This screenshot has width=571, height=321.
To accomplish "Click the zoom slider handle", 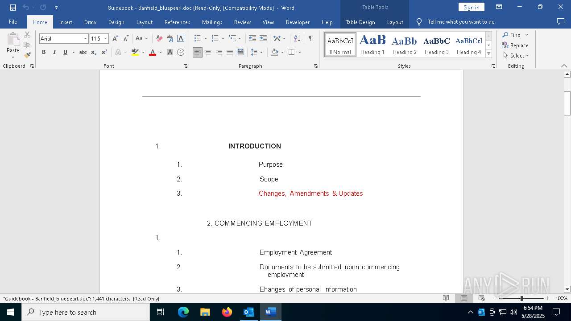I will (521, 298).
